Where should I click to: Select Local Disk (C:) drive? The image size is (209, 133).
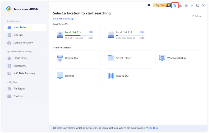click(77, 35)
